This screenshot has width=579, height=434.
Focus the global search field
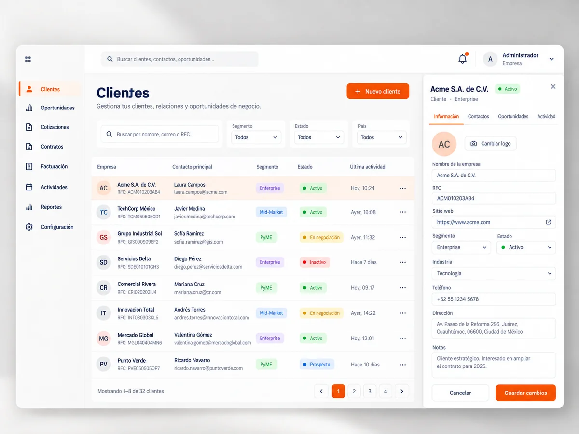click(179, 59)
